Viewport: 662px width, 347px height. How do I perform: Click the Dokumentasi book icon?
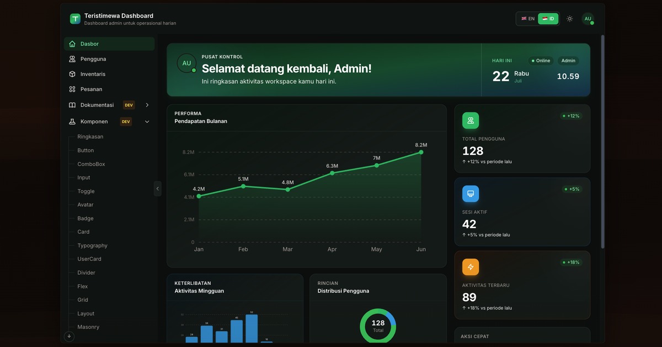pos(72,105)
